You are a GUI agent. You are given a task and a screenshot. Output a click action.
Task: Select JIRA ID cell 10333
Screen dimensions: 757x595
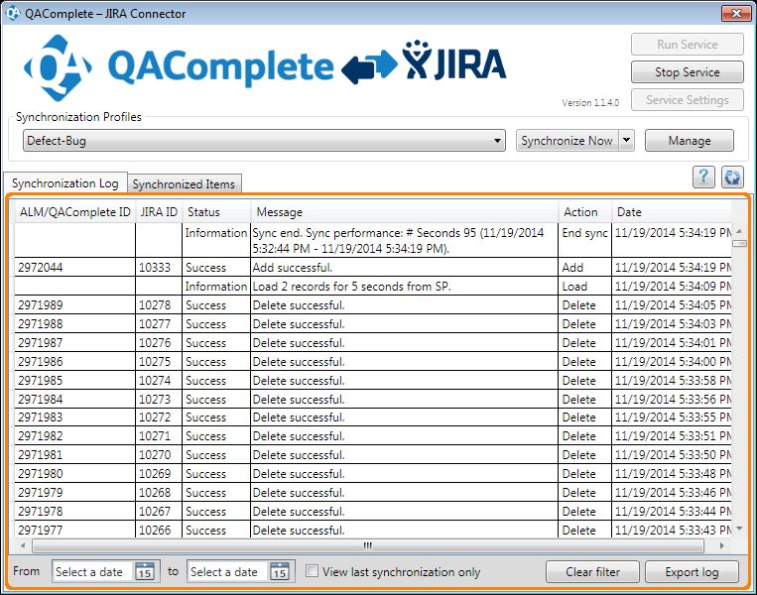pos(159,268)
